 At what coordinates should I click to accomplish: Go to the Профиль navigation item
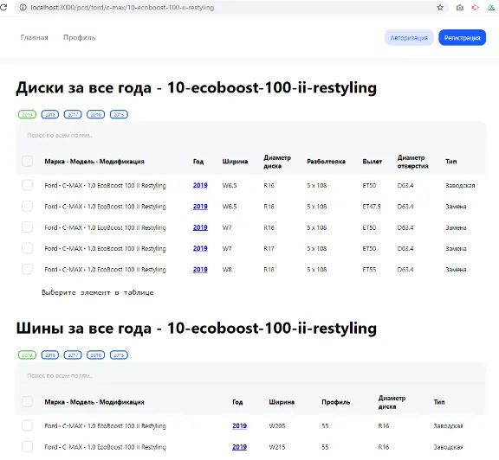pyautogui.click(x=79, y=37)
